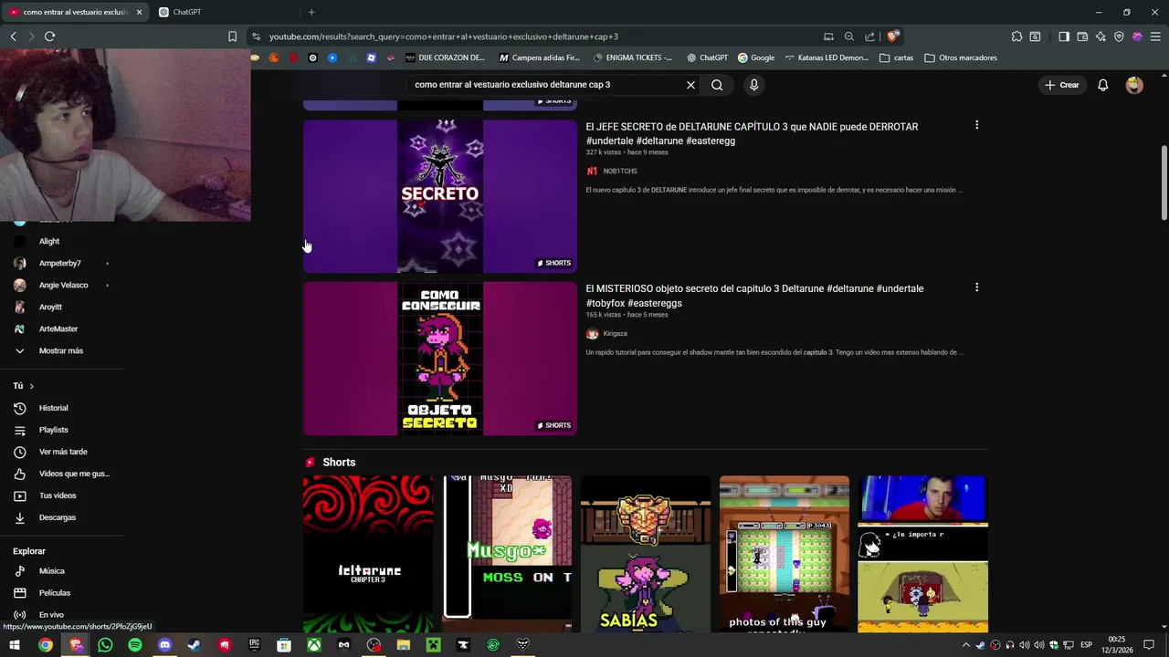Click the address bar URL
Screen dimensions: 1169x657
click(x=444, y=36)
